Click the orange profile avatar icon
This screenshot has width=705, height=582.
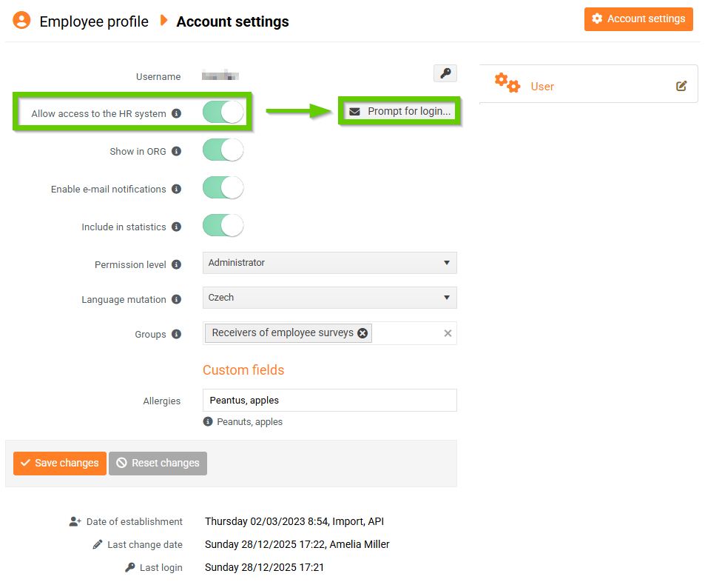pyautogui.click(x=21, y=21)
